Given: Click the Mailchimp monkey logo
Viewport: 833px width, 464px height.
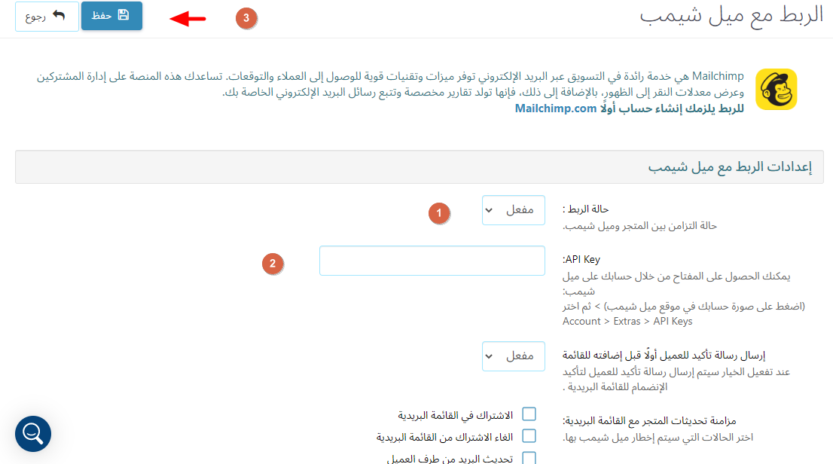Looking at the screenshot, I should 777,90.
